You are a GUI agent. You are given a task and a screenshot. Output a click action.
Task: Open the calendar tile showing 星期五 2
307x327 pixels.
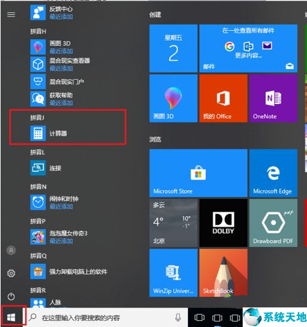point(173,48)
